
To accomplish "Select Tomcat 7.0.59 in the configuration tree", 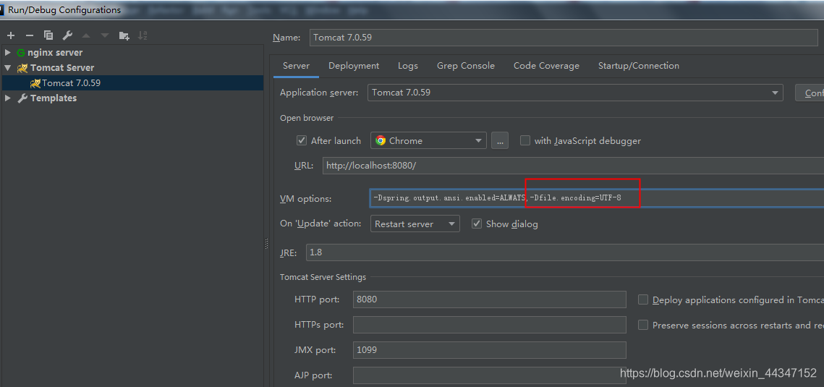I will pyautogui.click(x=132, y=83).
